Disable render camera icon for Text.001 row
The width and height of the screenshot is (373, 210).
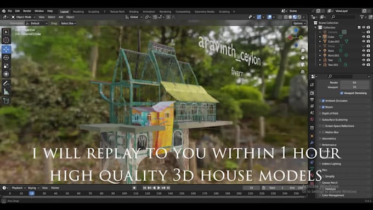coord(369,65)
